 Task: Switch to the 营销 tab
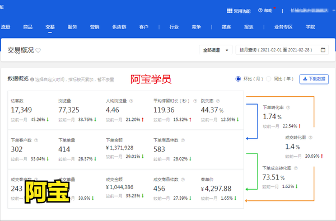click(x=95, y=27)
